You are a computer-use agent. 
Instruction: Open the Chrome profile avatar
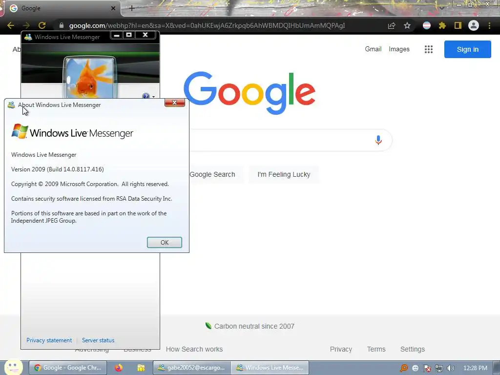[x=474, y=25]
